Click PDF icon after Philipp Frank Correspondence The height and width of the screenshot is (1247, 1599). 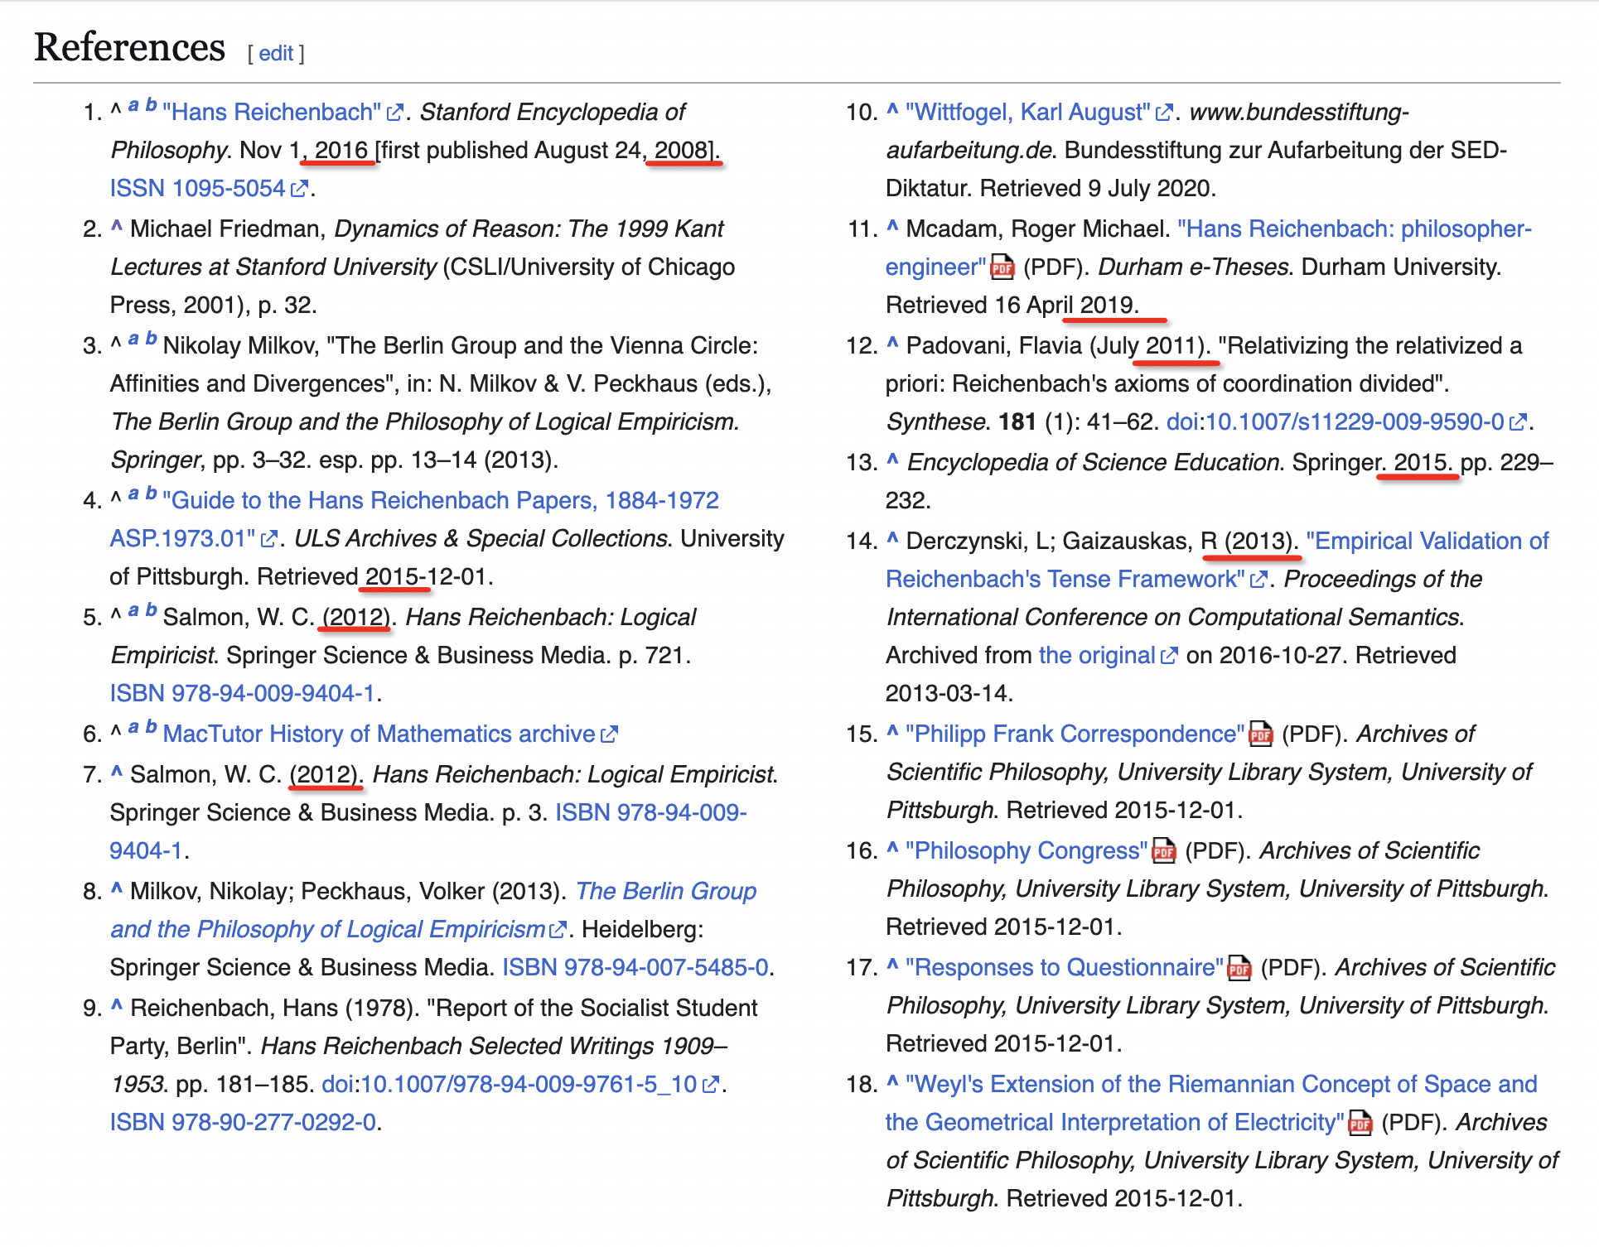click(1261, 734)
